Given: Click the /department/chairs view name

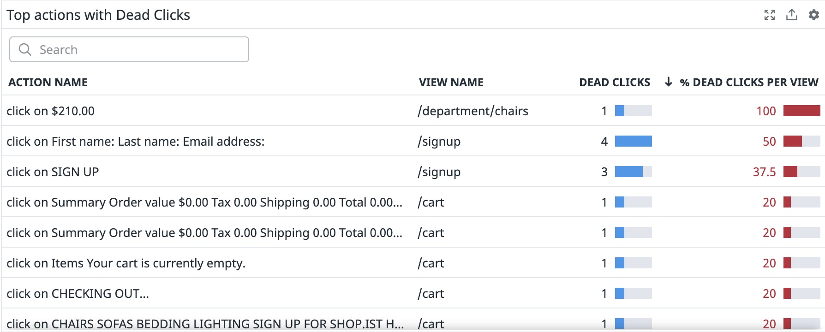Looking at the screenshot, I should coord(473,111).
